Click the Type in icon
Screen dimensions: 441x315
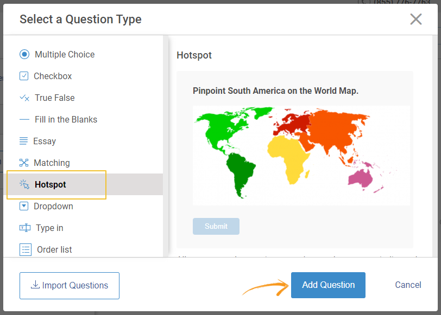(24, 228)
